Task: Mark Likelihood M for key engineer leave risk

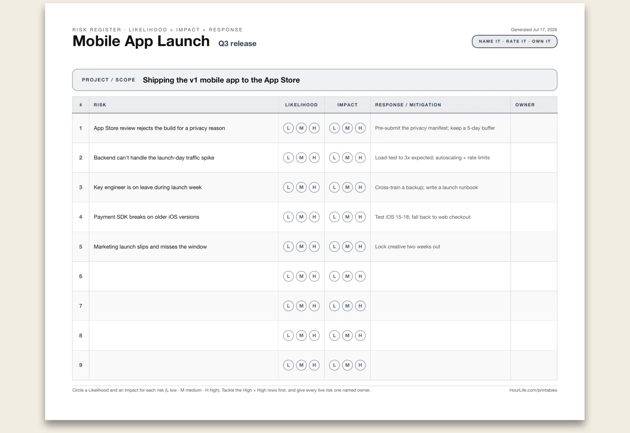Action: 301,187
